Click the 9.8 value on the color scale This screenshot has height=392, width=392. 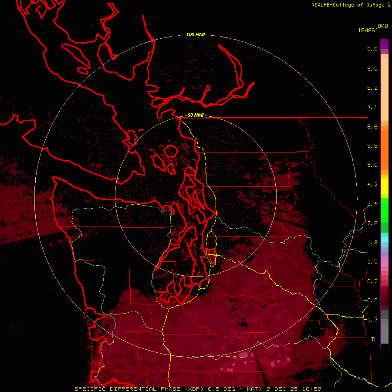coord(372,49)
